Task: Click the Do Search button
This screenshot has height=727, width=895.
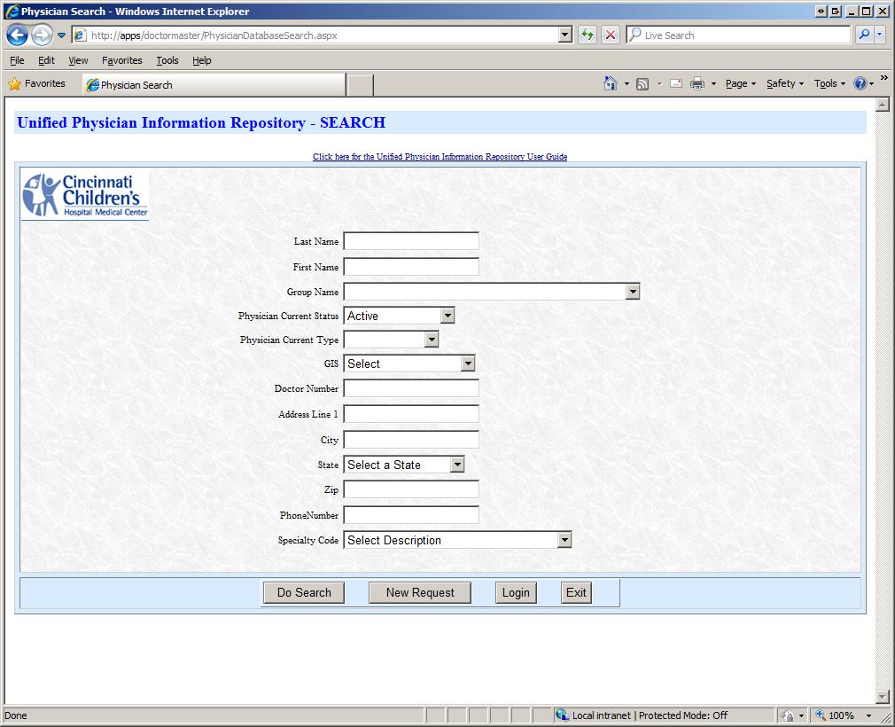Action: point(304,593)
